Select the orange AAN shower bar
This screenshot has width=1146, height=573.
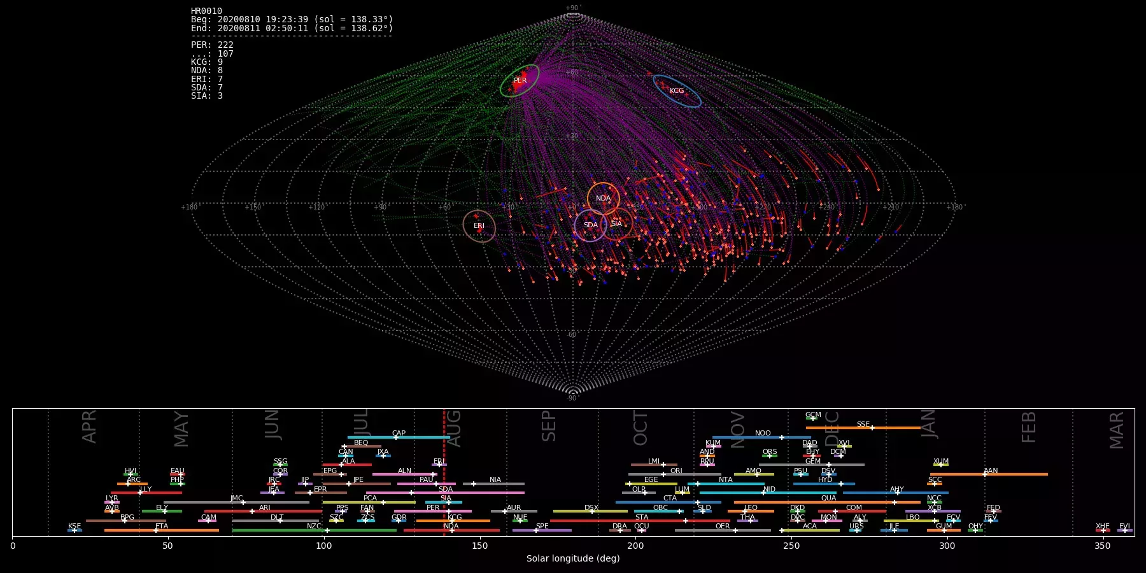click(x=990, y=474)
